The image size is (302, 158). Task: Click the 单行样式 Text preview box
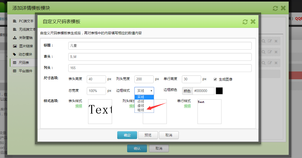click(209, 111)
